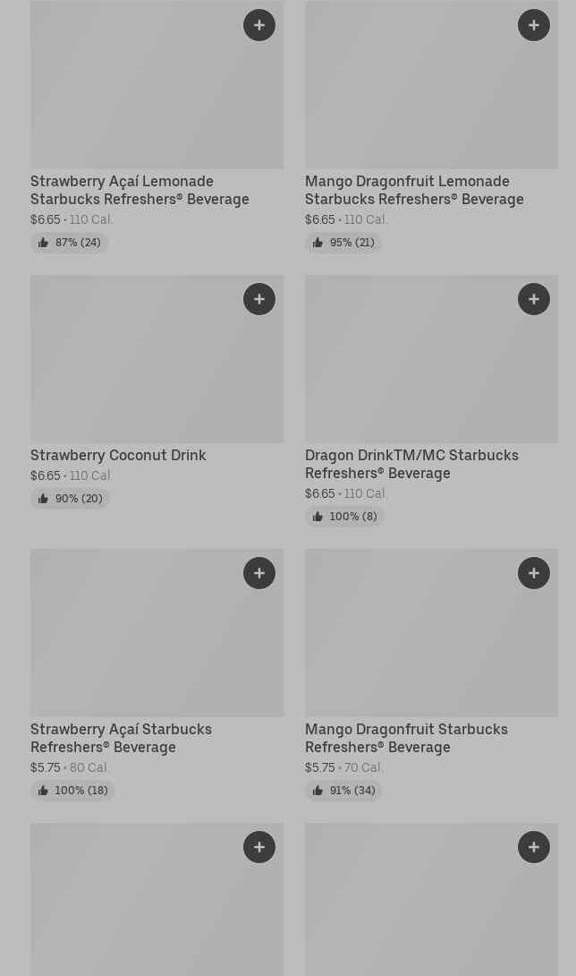Add Mango Dragonfruit Refreshers Beverage via plus

(x=534, y=573)
